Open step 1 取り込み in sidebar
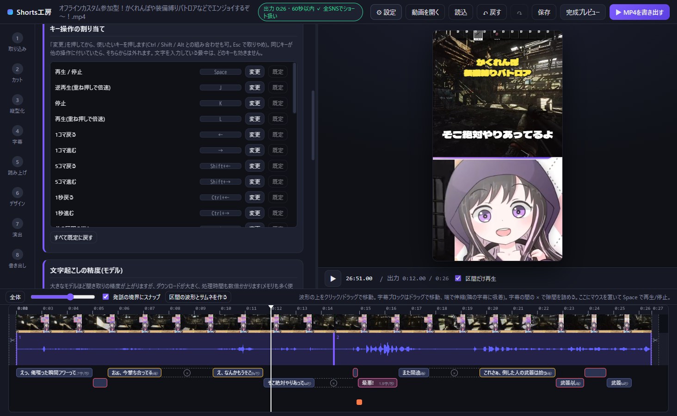The height and width of the screenshot is (416, 677). point(17,42)
